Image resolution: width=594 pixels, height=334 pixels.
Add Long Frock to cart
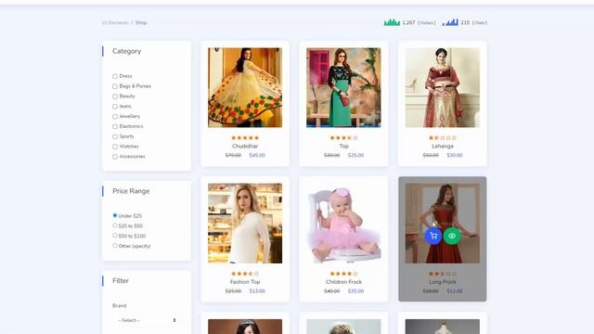point(433,236)
